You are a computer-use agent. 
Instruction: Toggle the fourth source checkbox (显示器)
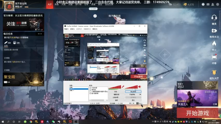tap(90, 93)
